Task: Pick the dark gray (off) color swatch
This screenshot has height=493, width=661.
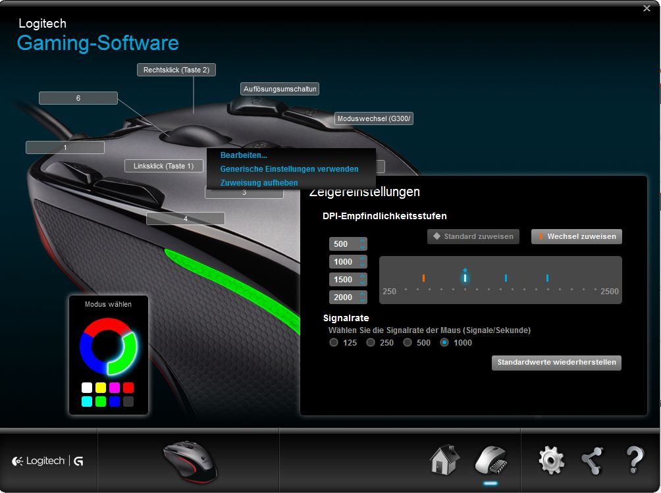Action: coord(128,402)
